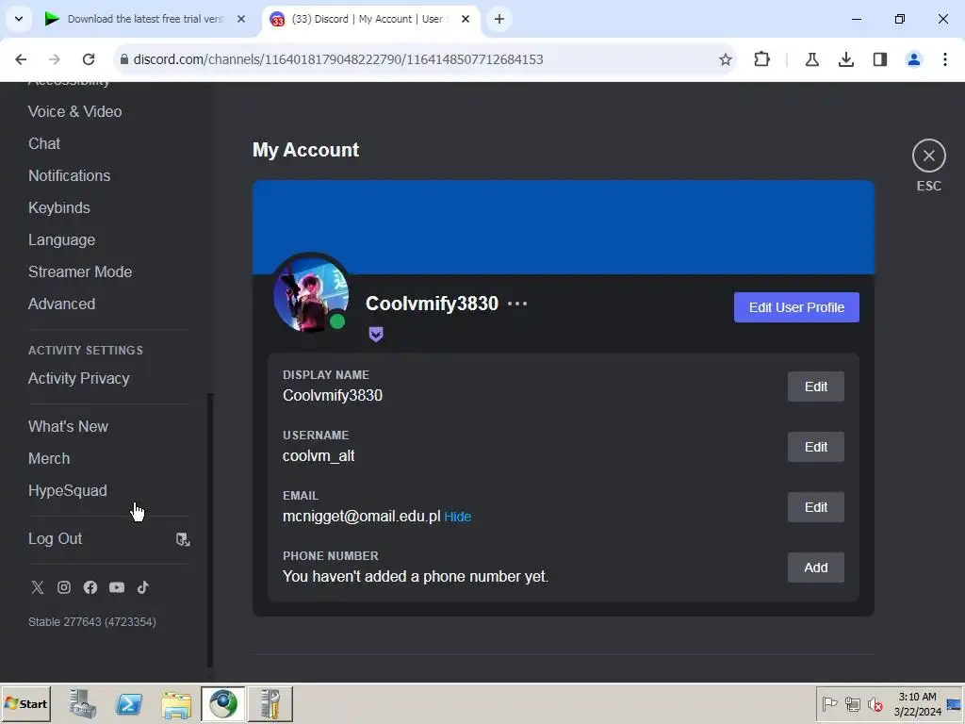Image resolution: width=965 pixels, height=724 pixels.
Task: Open the Chrome profile avatar icon
Action: coord(914,59)
